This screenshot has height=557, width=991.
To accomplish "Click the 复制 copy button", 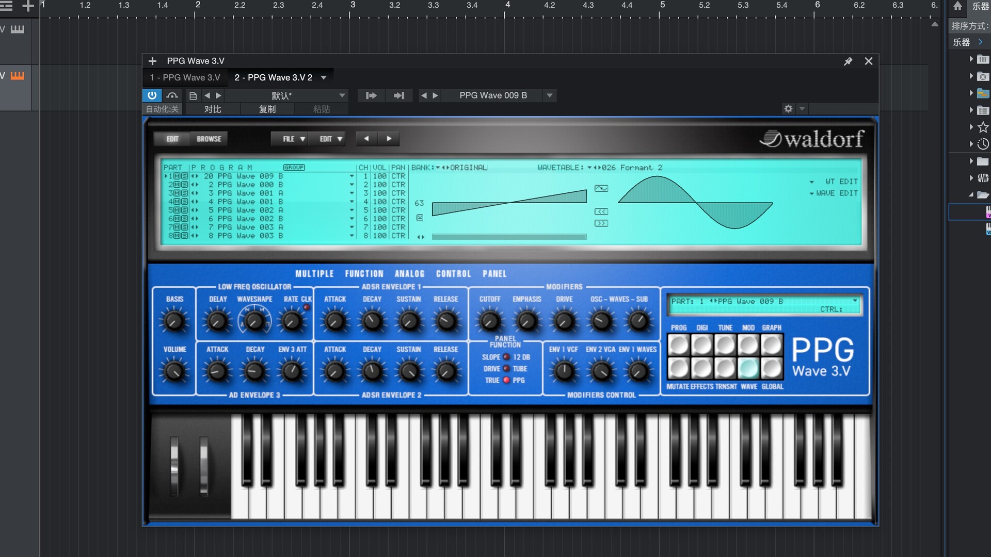I will click(267, 109).
